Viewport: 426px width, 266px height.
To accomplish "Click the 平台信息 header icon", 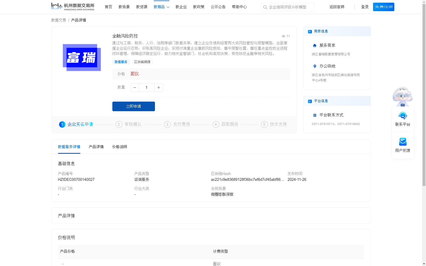I will (x=310, y=101).
